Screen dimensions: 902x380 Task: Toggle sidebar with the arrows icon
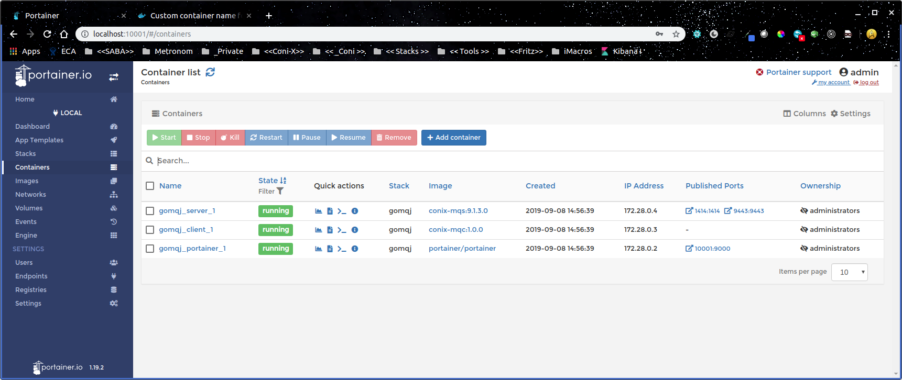(x=114, y=77)
